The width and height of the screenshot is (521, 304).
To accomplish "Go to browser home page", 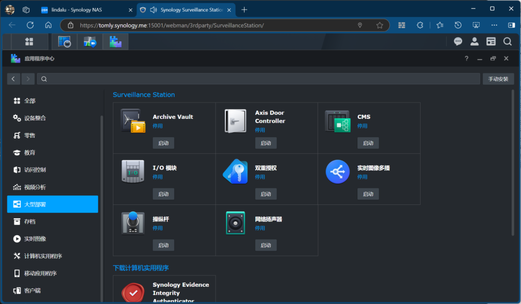I will point(49,25).
